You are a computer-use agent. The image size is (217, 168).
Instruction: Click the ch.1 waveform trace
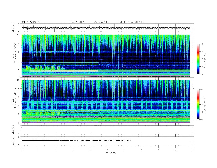pos(105,28)
